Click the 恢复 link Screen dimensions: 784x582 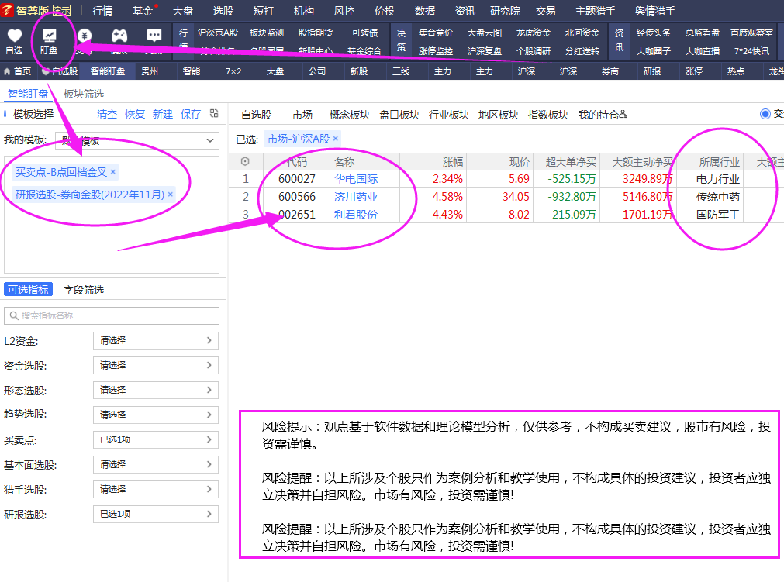[x=135, y=114]
